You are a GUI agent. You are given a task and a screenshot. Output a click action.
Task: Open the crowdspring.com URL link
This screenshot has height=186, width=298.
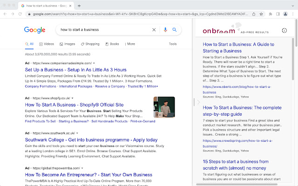[237, 143]
